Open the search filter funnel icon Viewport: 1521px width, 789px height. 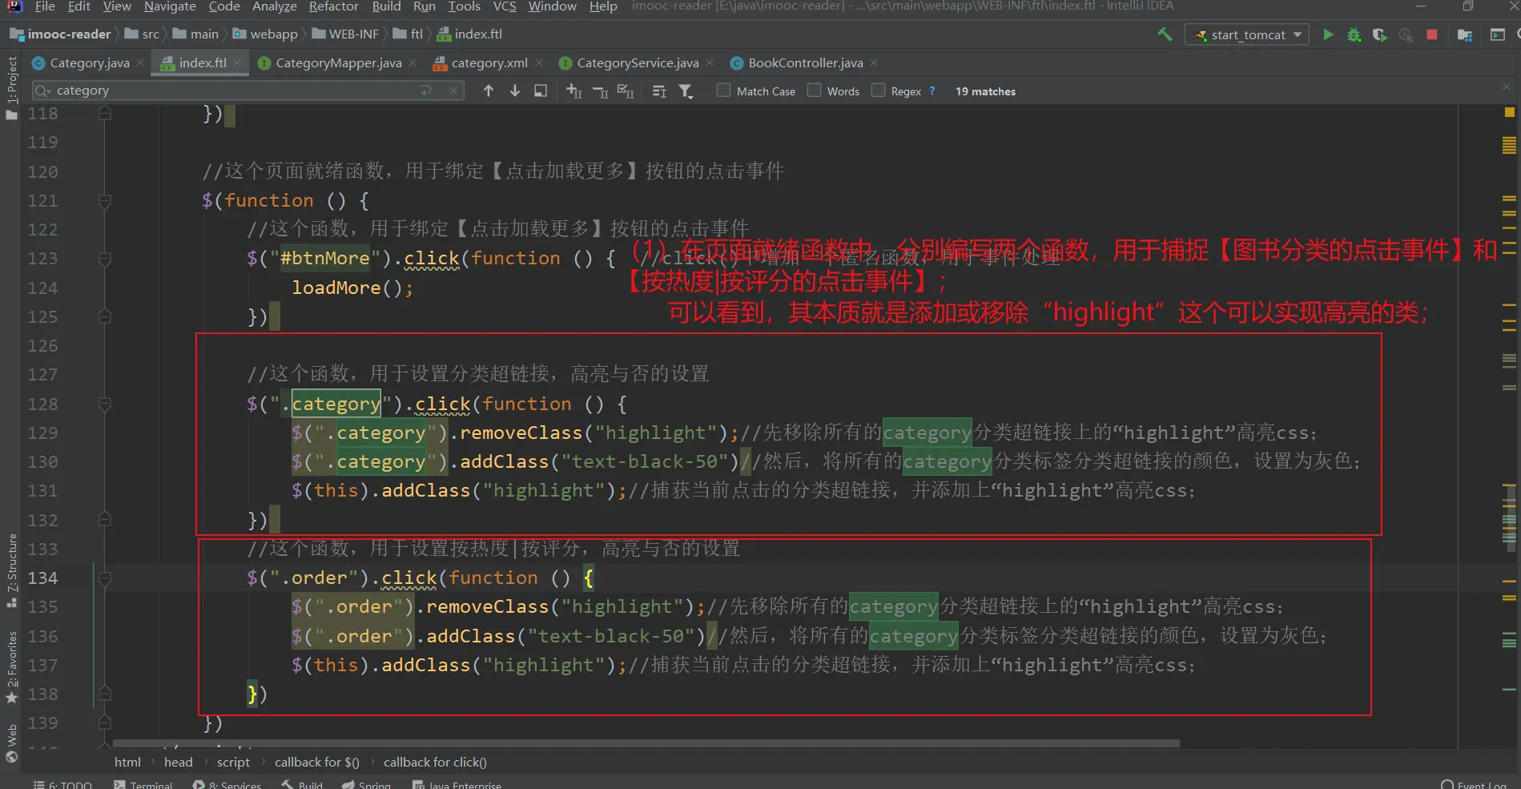click(686, 91)
